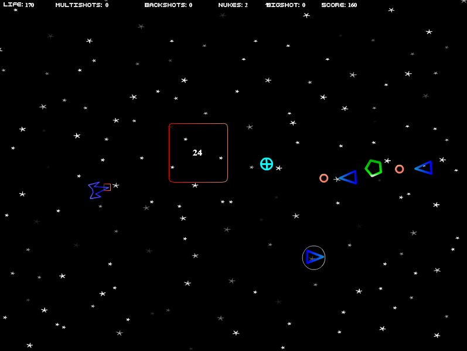Screen dimensions: 467x351
Task: Click the orange ring right of the green pentagon
Action: (x=400, y=169)
